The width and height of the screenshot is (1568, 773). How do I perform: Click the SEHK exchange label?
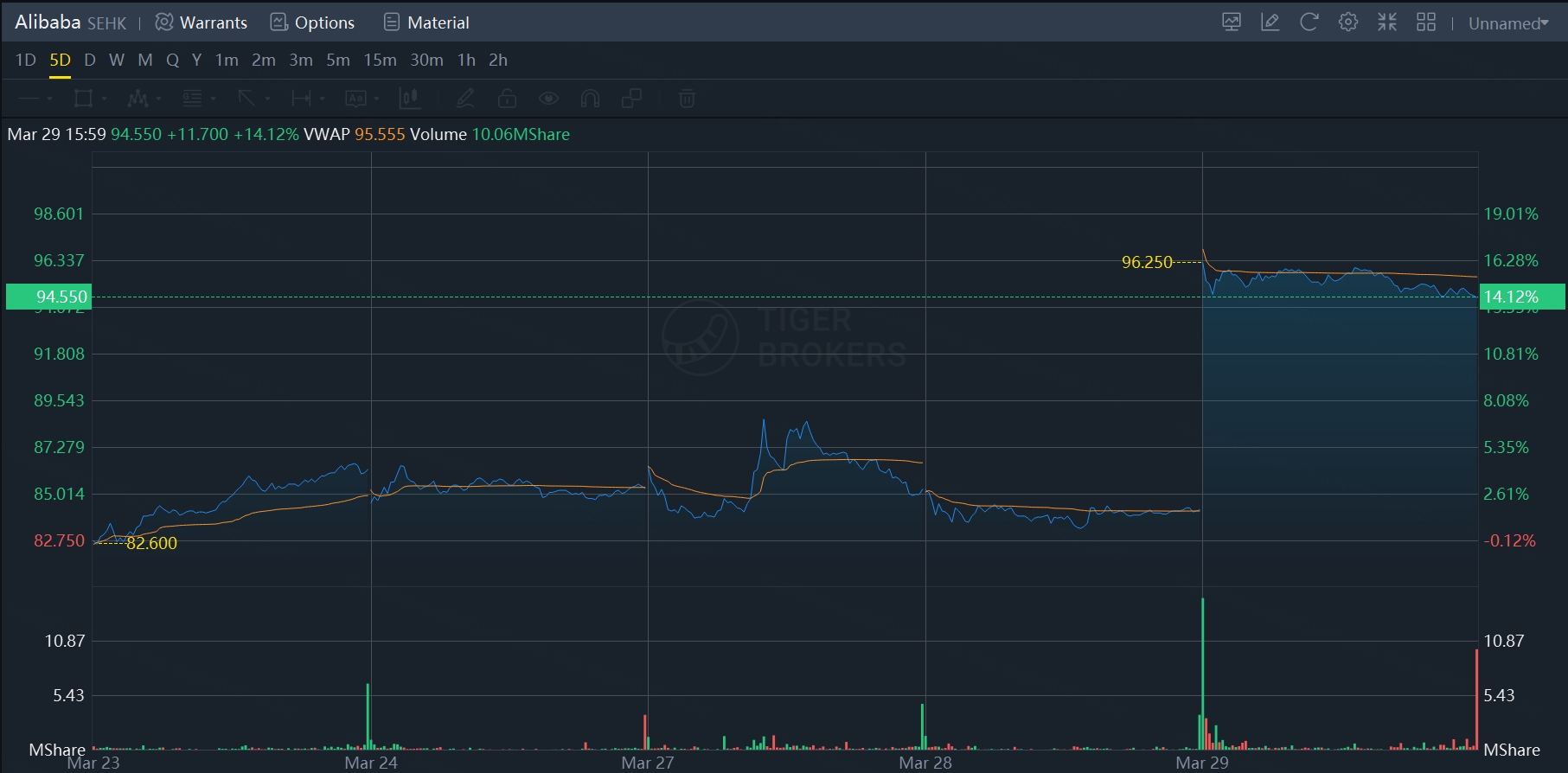(x=107, y=23)
